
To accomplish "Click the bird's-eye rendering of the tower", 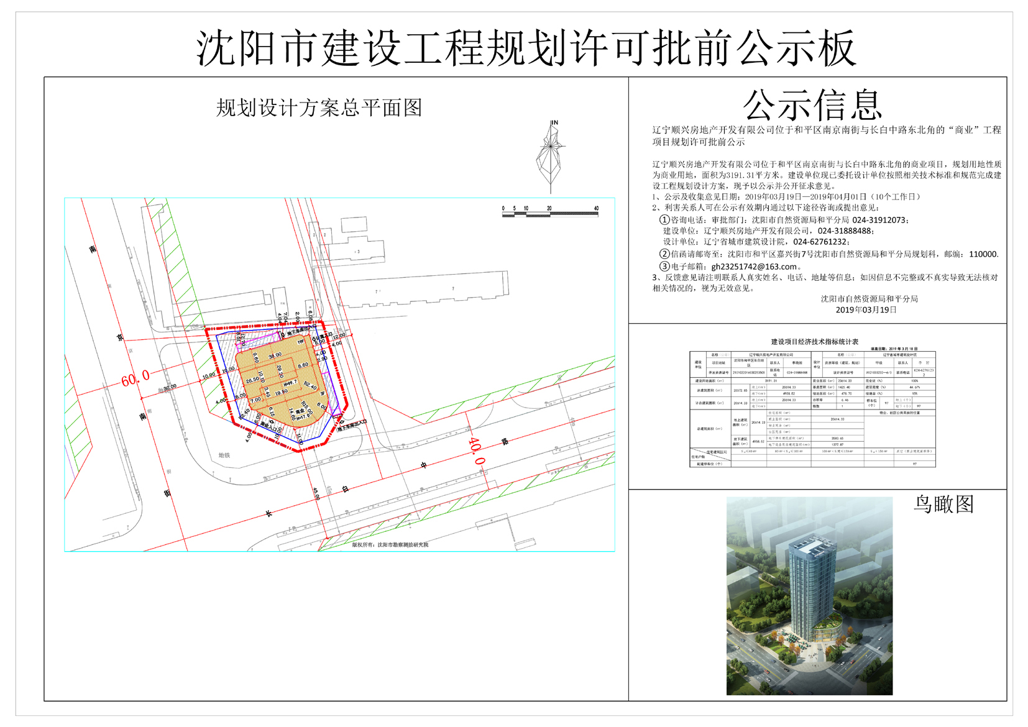I will click(x=809, y=595).
